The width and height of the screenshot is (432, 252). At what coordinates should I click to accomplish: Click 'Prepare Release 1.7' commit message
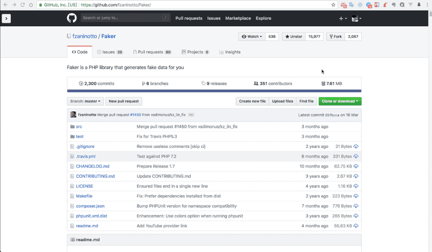pos(155,166)
